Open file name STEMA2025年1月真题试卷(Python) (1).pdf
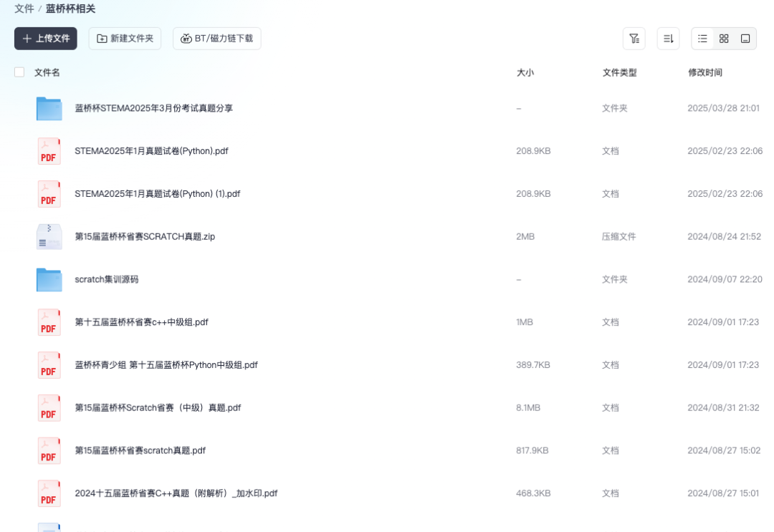This screenshot has height=532, width=774. click(157, 194)
